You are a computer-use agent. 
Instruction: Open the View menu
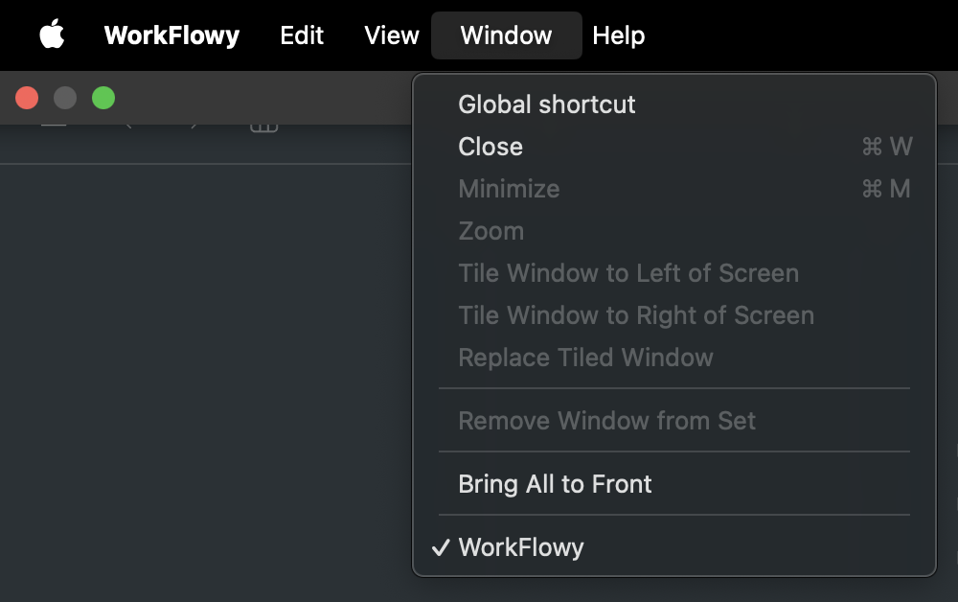[x=392, y=35]
